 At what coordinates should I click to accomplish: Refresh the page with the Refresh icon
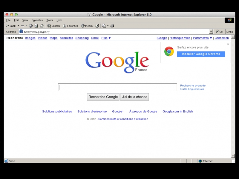pos(36,26)
